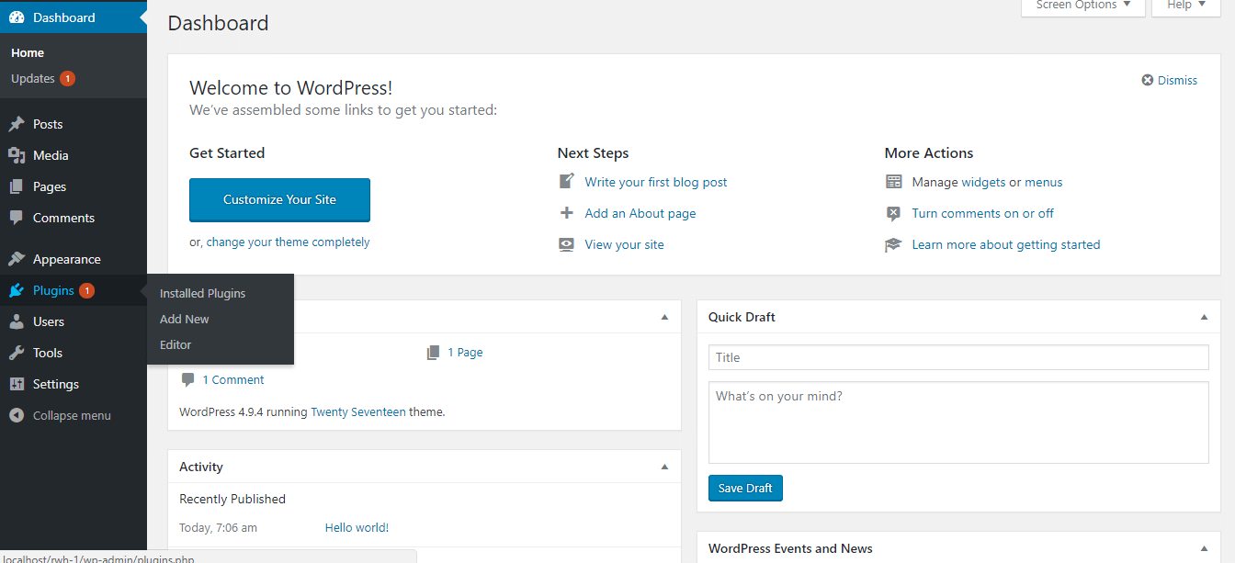Screen dimensions: 1235x563
Task: Click the Dismiss link text
Action: tap(1177, 80)
